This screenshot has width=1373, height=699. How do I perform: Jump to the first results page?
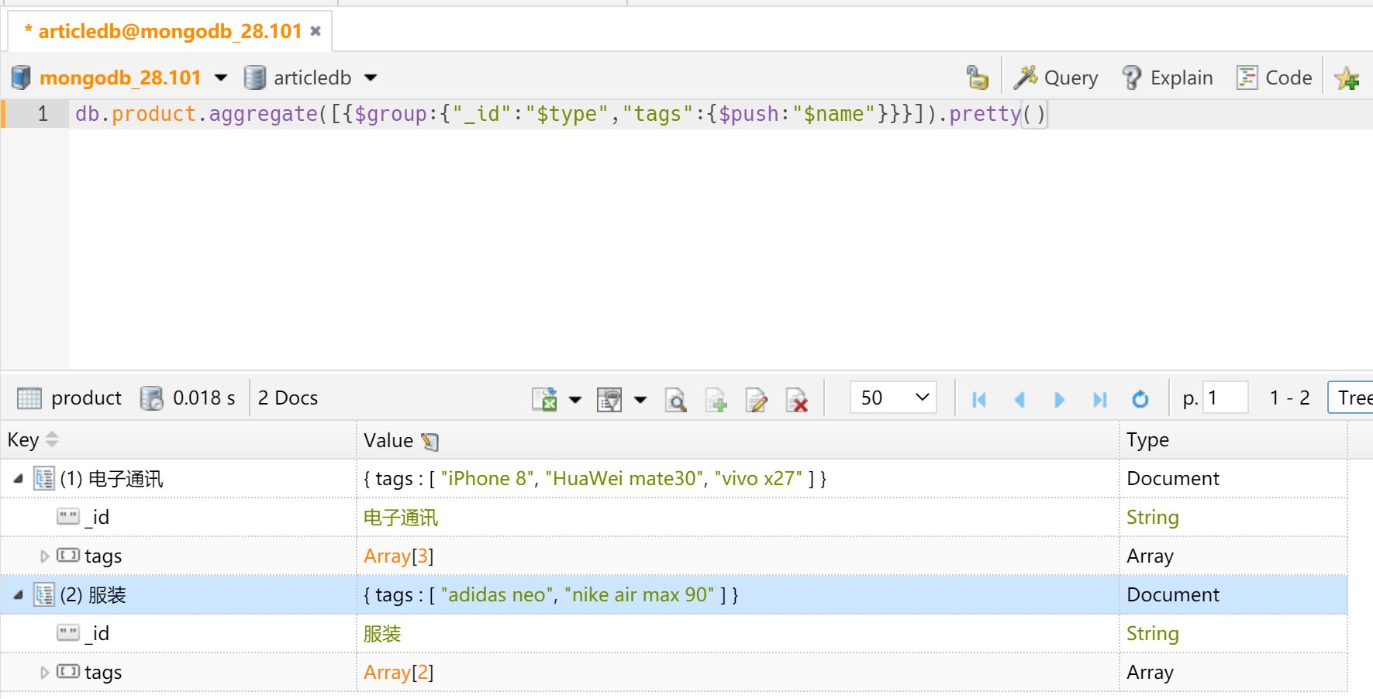(x=979, y=399)
